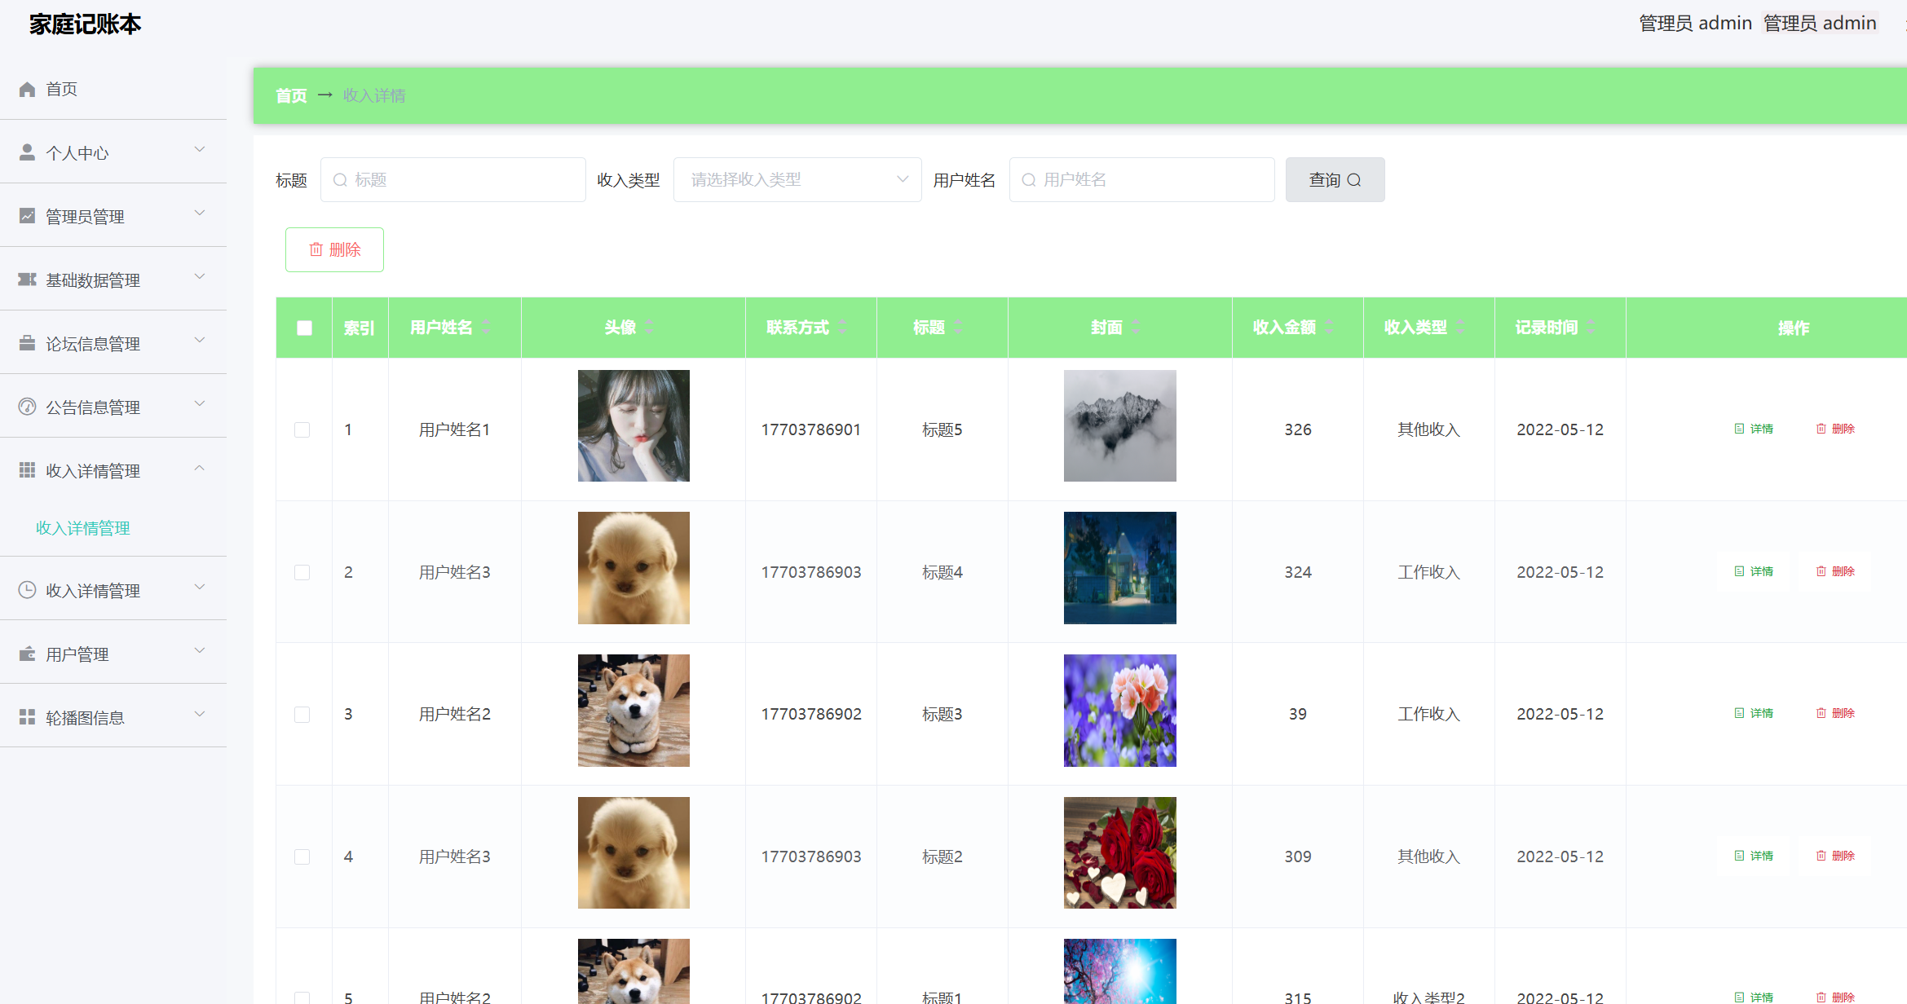Click the person icon for 个人中心
1907x1004 pixels.
tap(27, 152)
